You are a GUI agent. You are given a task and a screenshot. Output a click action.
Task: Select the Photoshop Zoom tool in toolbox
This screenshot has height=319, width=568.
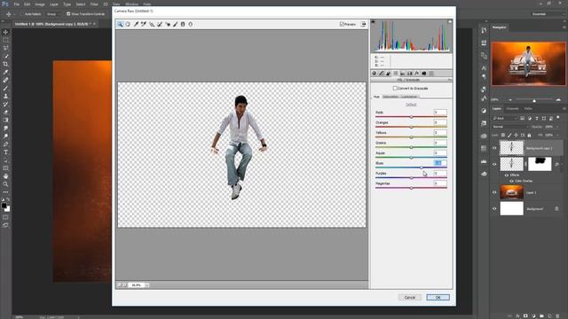click(x=5, y=184)
